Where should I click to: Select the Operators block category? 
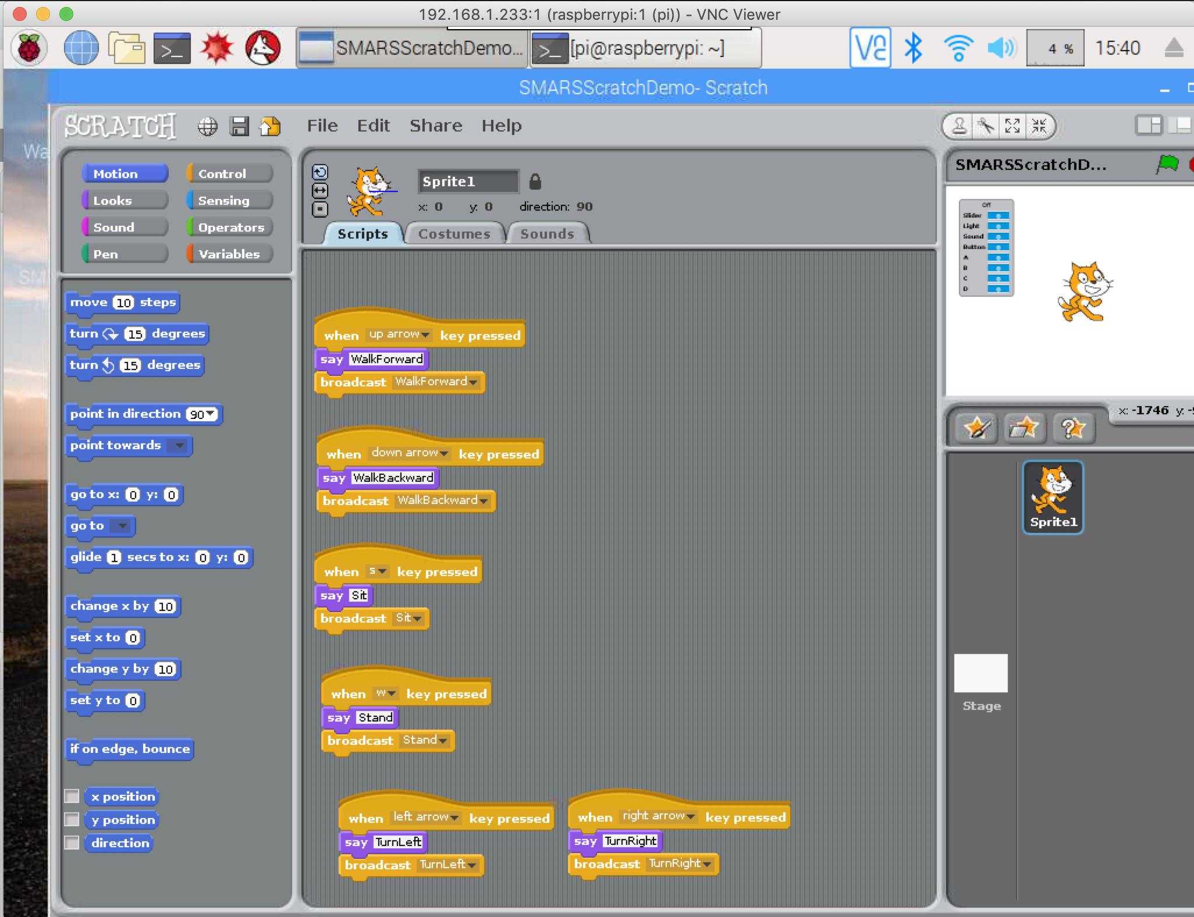[x=230, y=227]
